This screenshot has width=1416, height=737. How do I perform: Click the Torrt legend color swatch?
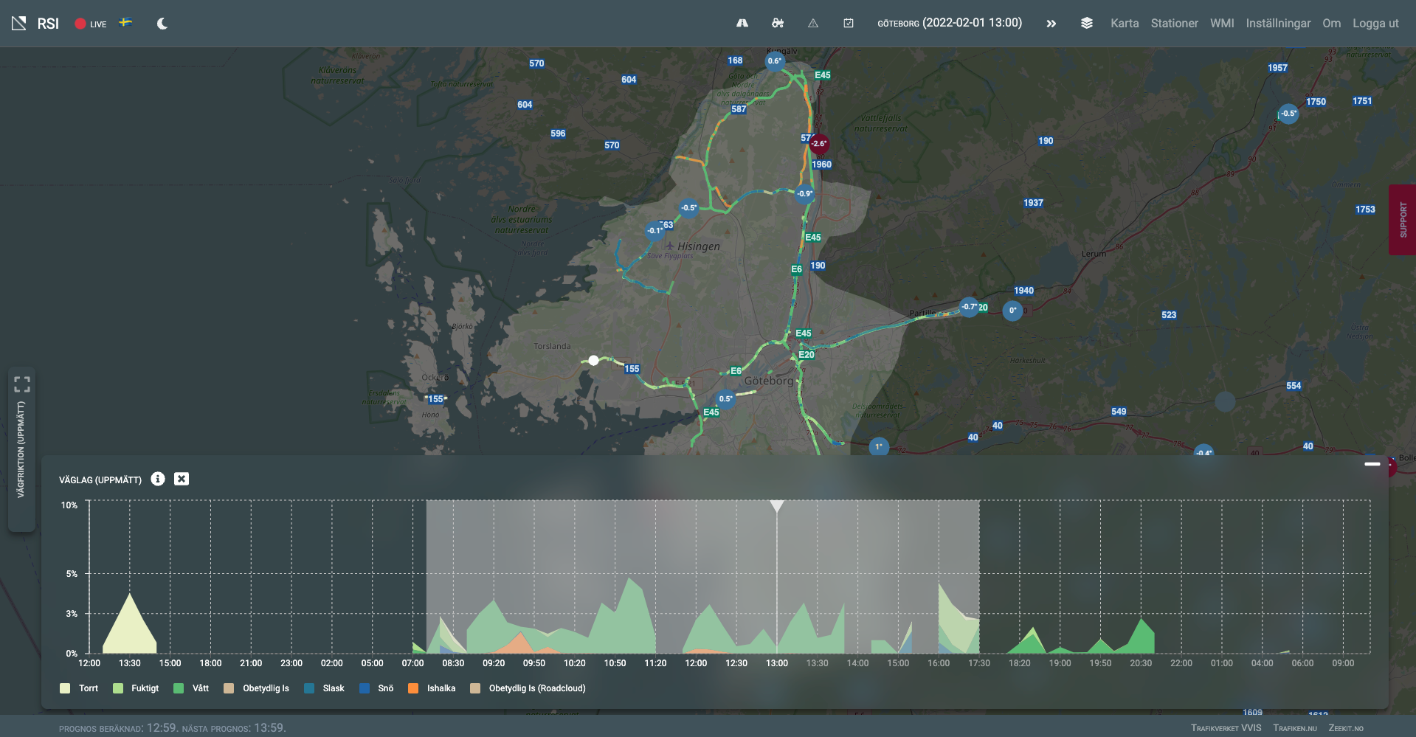[x=65, y=688]
